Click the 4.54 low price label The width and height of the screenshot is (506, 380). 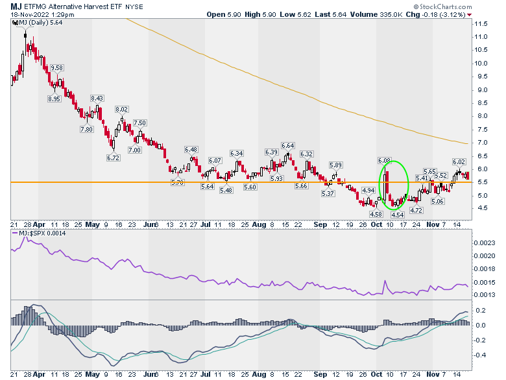tap(398, 215)
